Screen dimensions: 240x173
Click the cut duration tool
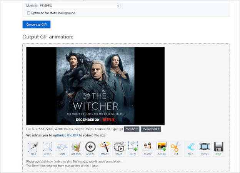point(176,148)
